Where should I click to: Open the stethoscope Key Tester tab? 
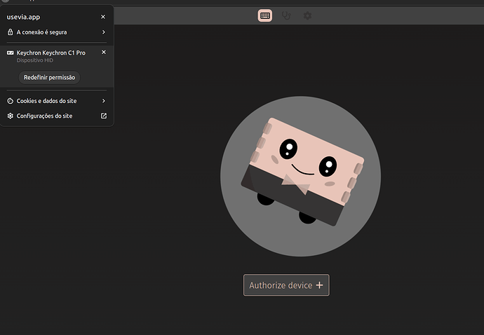point(286,15)
